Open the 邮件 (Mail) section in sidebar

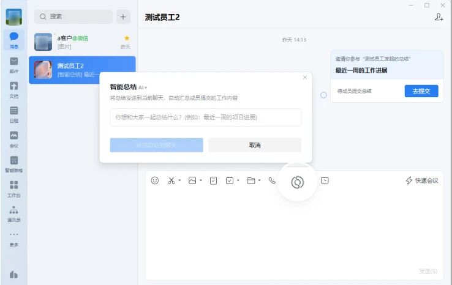pos(13,65)
